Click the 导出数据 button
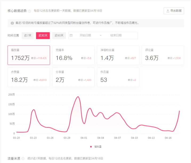This screenshot has width=191, height=163. click(174, 11)
